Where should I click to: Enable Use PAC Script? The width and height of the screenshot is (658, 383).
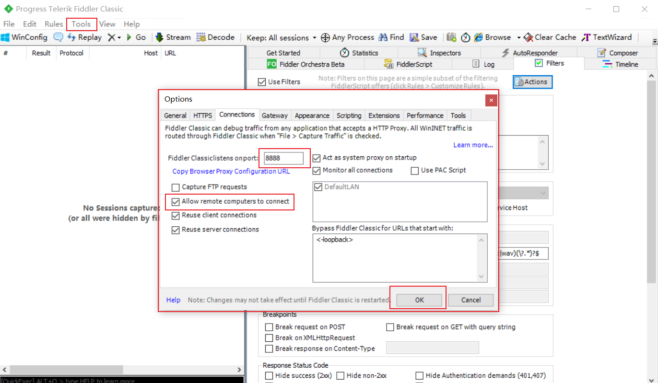click(415, 170)
